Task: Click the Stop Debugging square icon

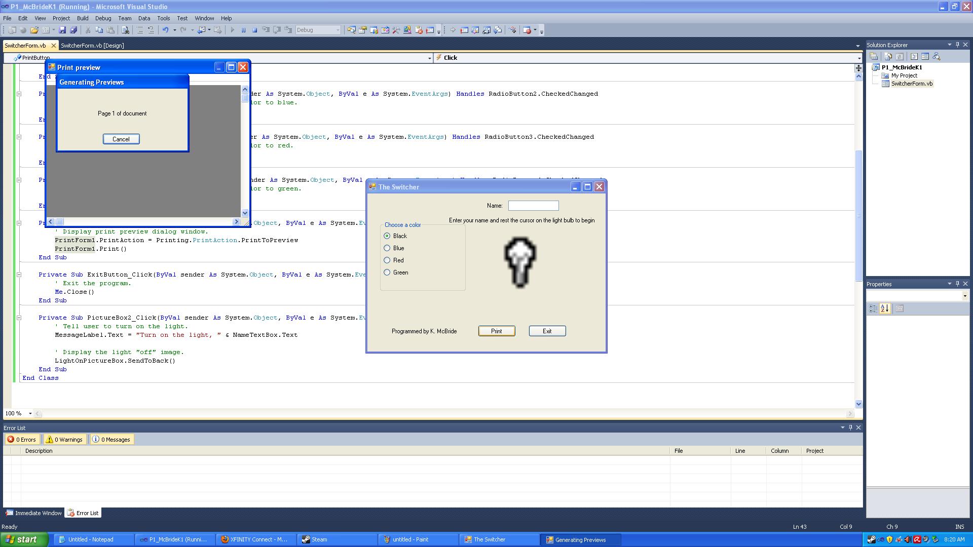Action: point(254,30)
